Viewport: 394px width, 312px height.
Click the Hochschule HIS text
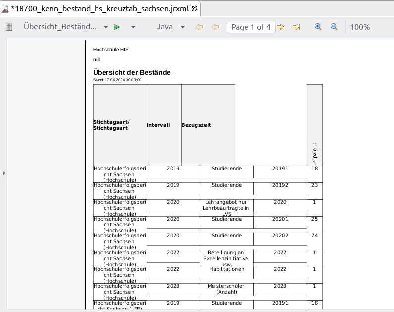point(110,50)
